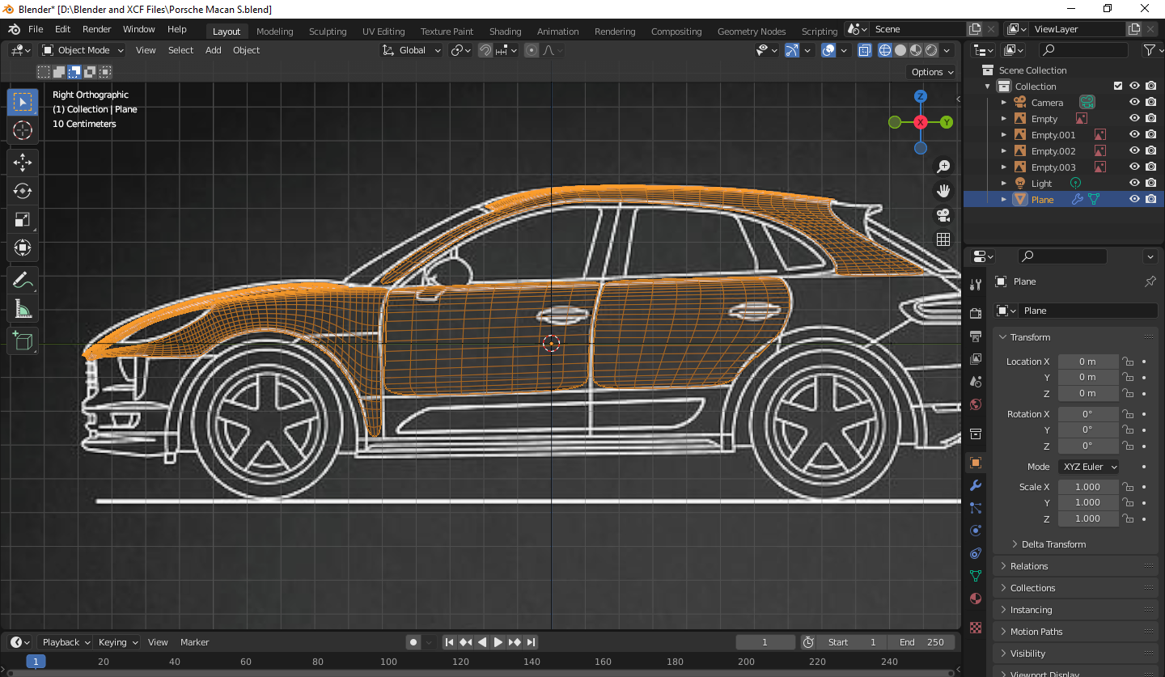
Task: Open the Object Mode dropdown
Action: point(83,50)
